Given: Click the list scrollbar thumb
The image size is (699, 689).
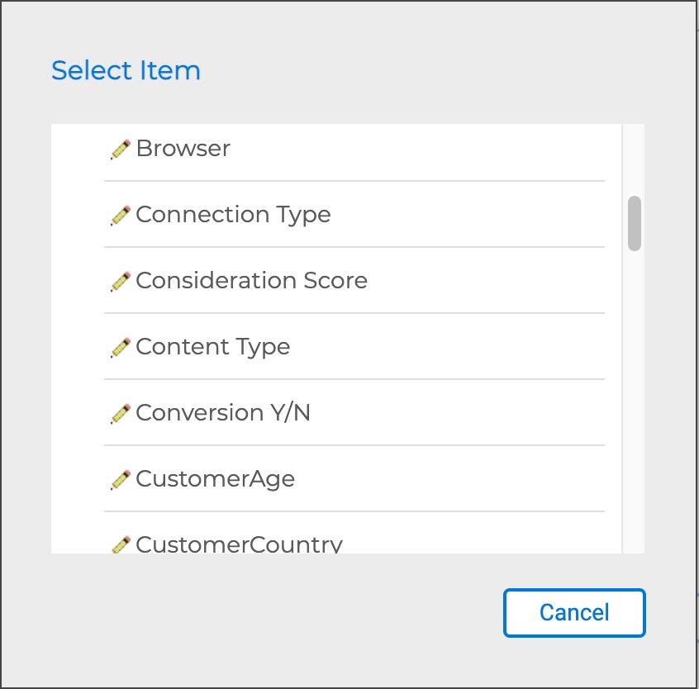Looking at the screenshot, I should point(634,223).
